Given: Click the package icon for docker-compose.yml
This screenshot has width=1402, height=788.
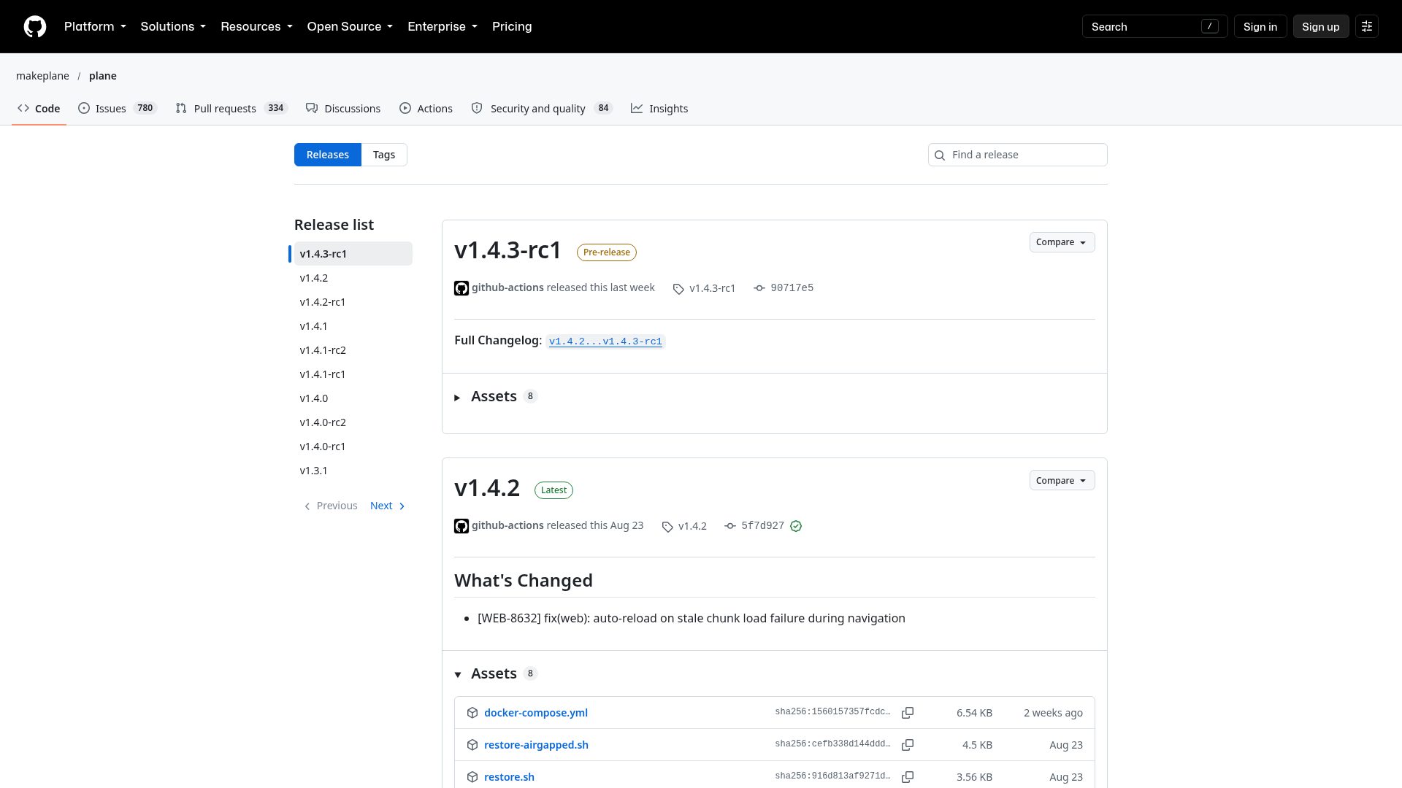Looking at the screenshot, I should tap(472, 713).
